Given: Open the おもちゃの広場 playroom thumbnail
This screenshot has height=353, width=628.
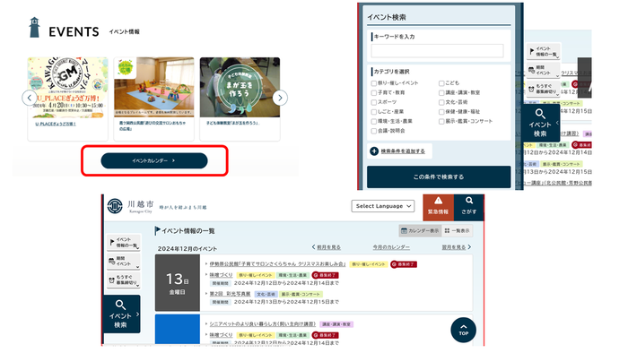Looking at the screenshot, I should (x=153, y=87).
